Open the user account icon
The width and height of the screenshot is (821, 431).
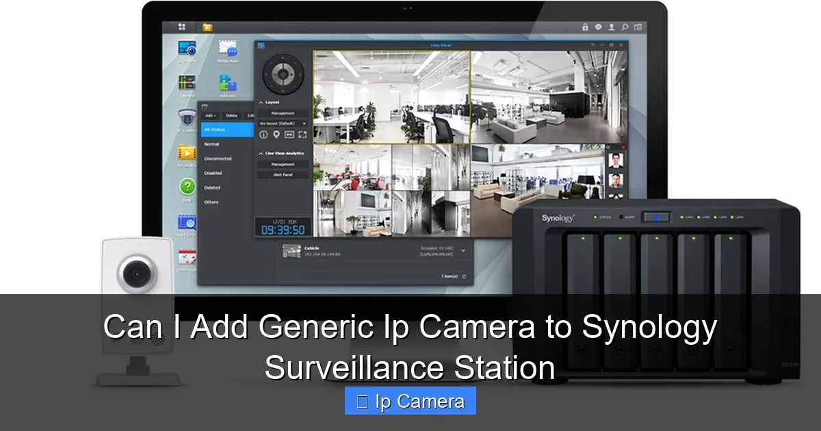tap(612, 27)
